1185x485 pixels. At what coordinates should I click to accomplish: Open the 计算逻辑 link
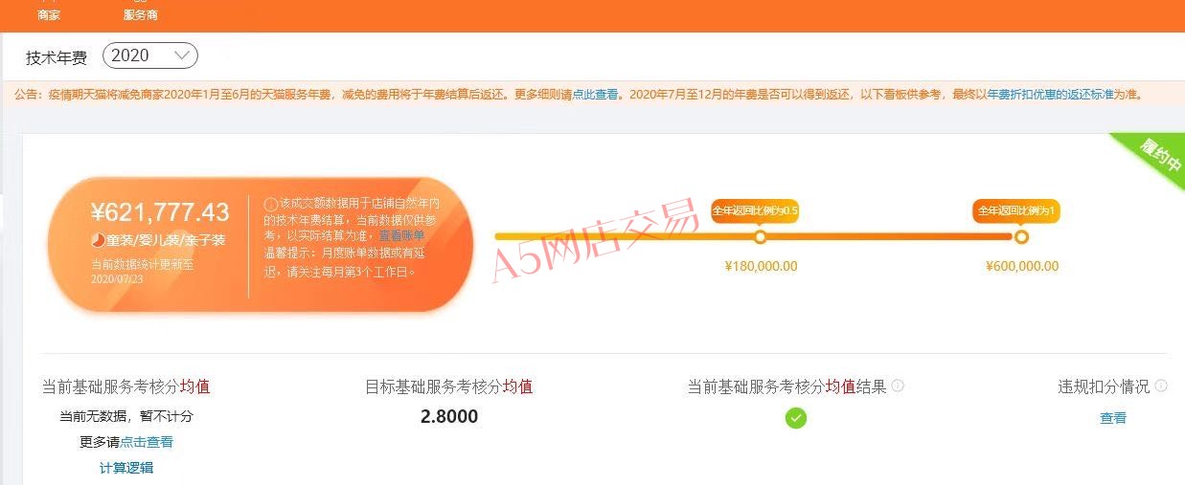126,468
